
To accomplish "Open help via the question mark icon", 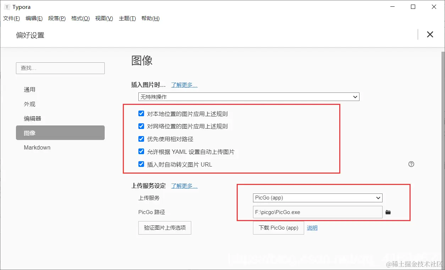I will [411, 164].
